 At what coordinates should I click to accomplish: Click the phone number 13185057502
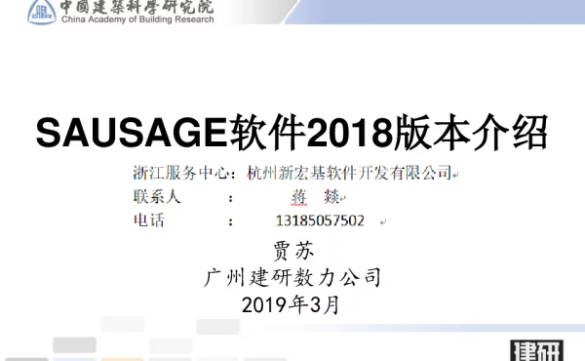coord(320,221)
